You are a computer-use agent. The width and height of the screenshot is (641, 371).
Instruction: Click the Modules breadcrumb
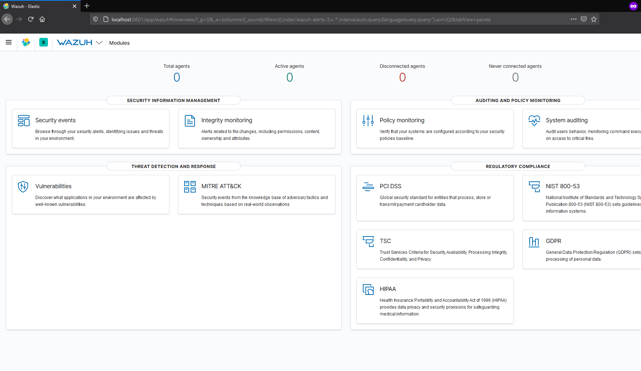(119, 43)
